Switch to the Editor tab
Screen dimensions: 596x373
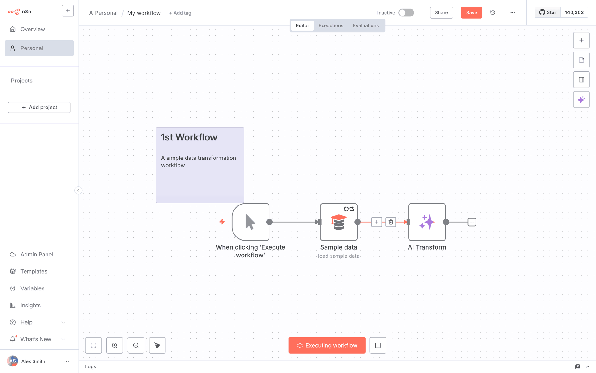coord(302,25)
